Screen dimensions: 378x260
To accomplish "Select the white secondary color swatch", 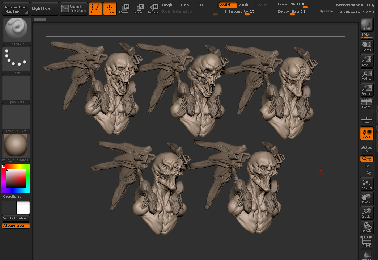I will coord(23,207).
